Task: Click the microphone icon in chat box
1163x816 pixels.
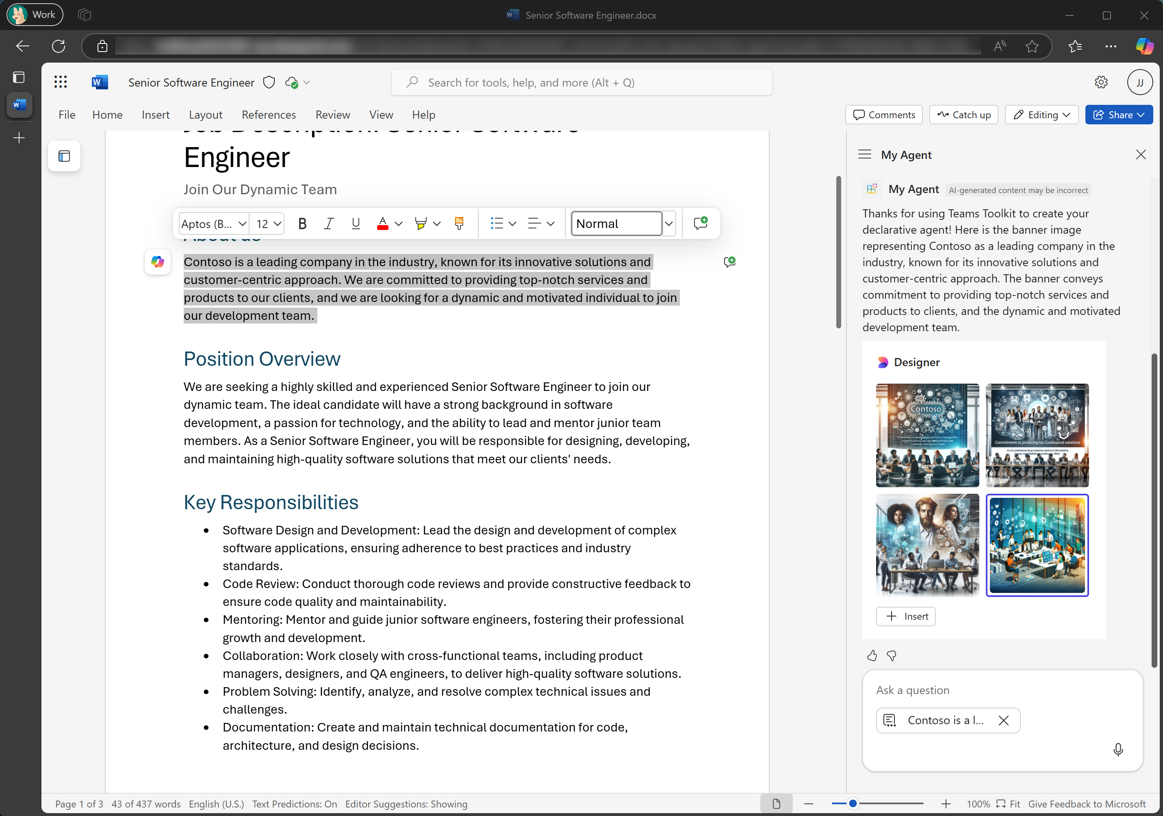Action: pyautogui.click(x=1118, y=749)
